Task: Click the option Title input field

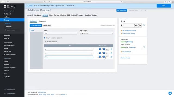Action: point(61,33)
